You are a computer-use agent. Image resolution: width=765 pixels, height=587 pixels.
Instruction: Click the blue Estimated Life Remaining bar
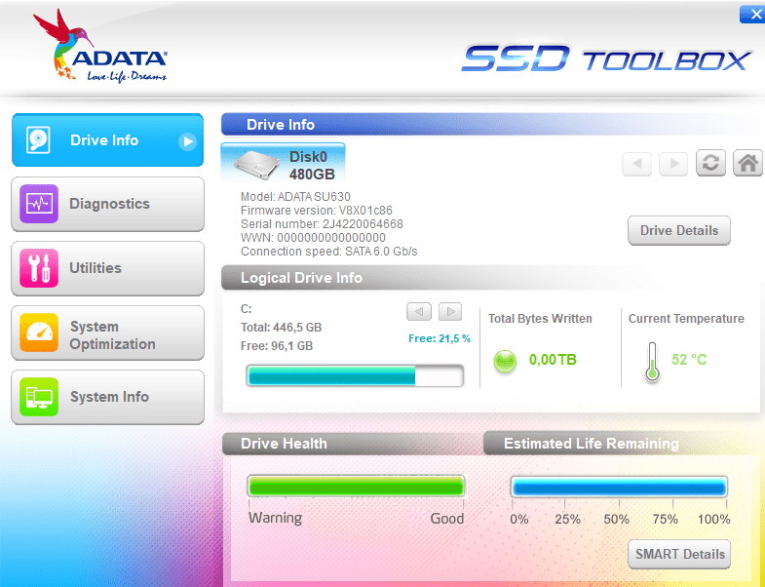[x=619, y=487]
